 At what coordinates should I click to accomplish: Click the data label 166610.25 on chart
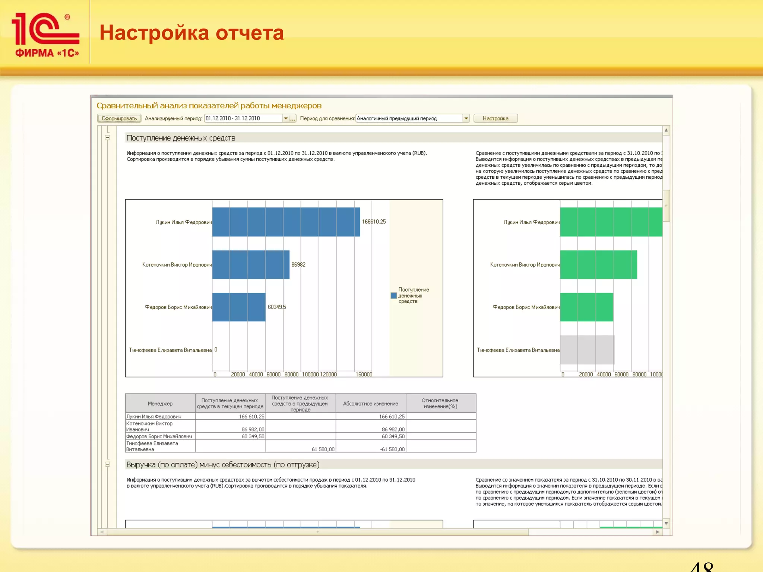click(x=374, y=222)
